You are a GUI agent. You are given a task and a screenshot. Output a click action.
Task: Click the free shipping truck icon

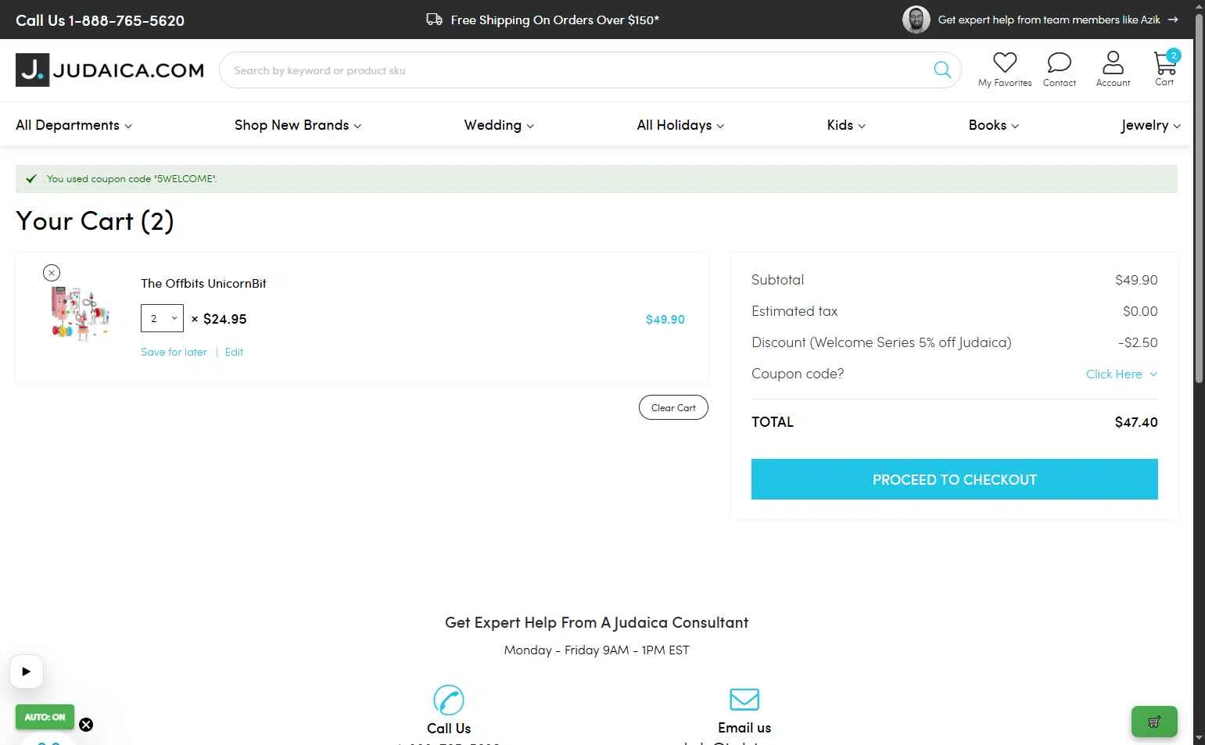click(434, 20)
